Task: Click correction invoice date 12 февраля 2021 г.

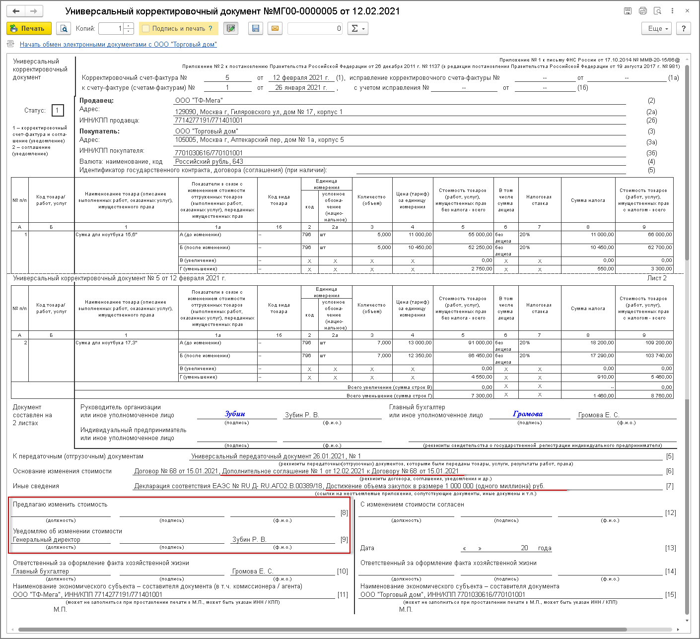Action: point(301,78)
